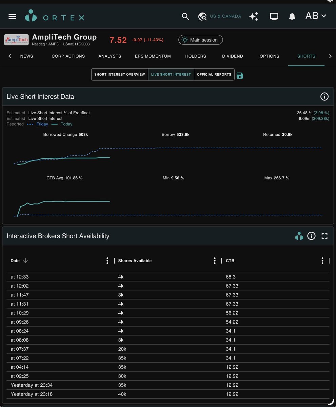Toggle the Main session button

pos(200,40)
